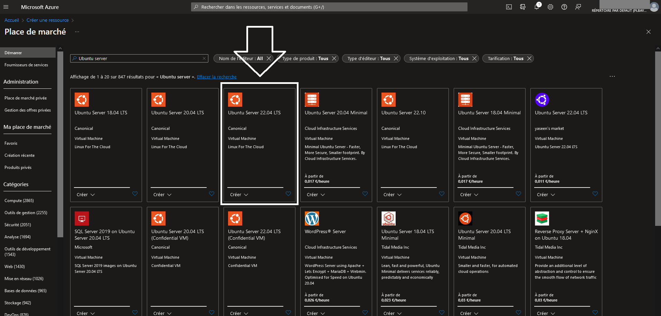661x316 pixels.
Task: Filter by Sécurité (2051) category
Action: coord(18,225)
